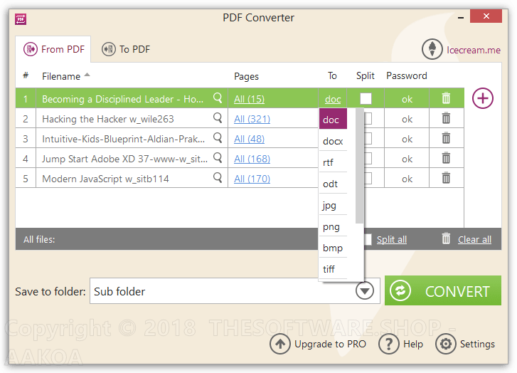Image resolution: width=517 pixels, height=373 pixels.
Task: Click the Clear all link
Action: (474, 239)
